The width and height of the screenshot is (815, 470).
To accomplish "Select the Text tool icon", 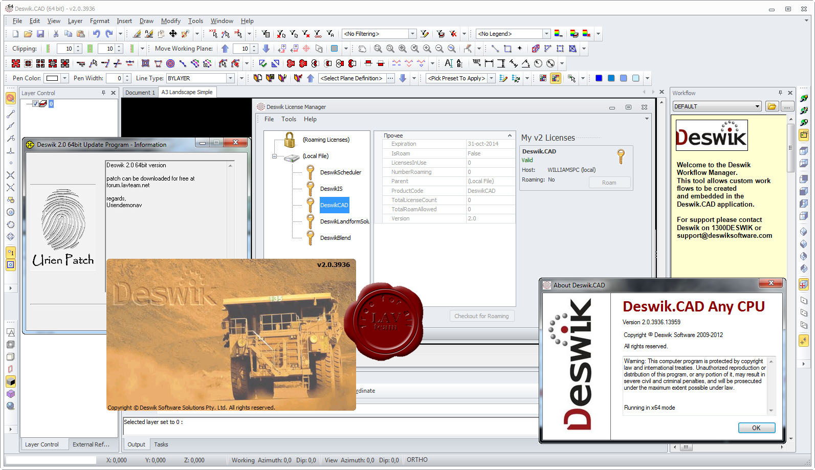I will click(x=448, y=63).
